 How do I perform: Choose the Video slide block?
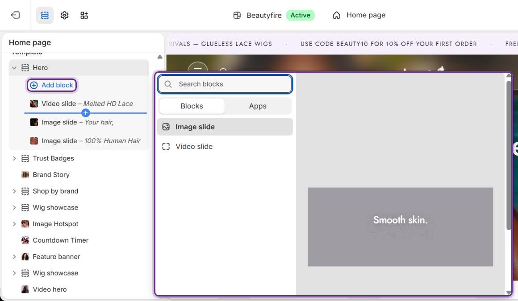(x=225, y=147)
